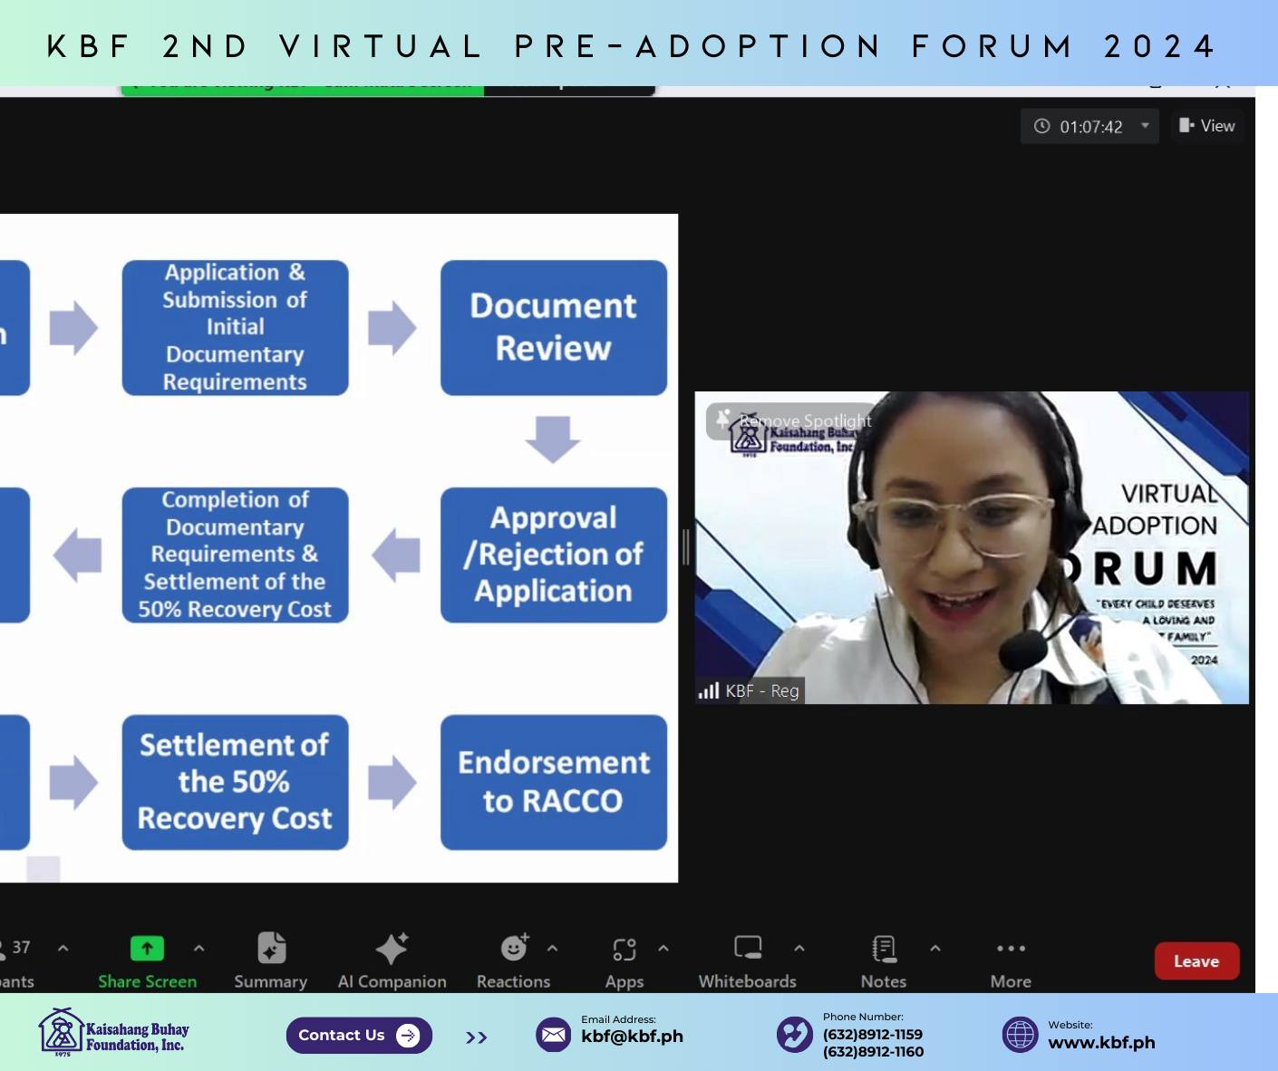
Task: Expand the Notes options caret
Action: 935,948
